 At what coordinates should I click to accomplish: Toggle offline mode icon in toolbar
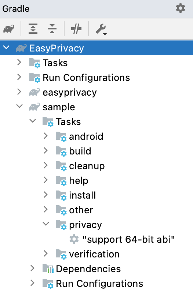(76, 29)
